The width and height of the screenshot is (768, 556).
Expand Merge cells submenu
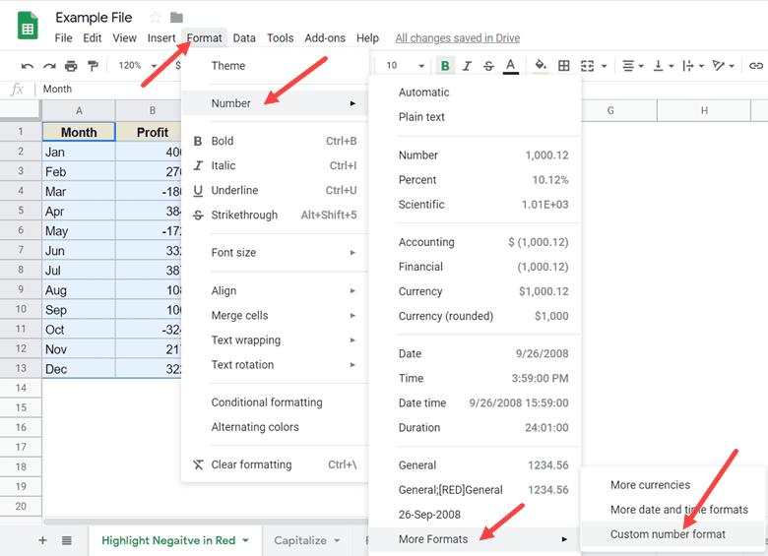pos(275,315)
